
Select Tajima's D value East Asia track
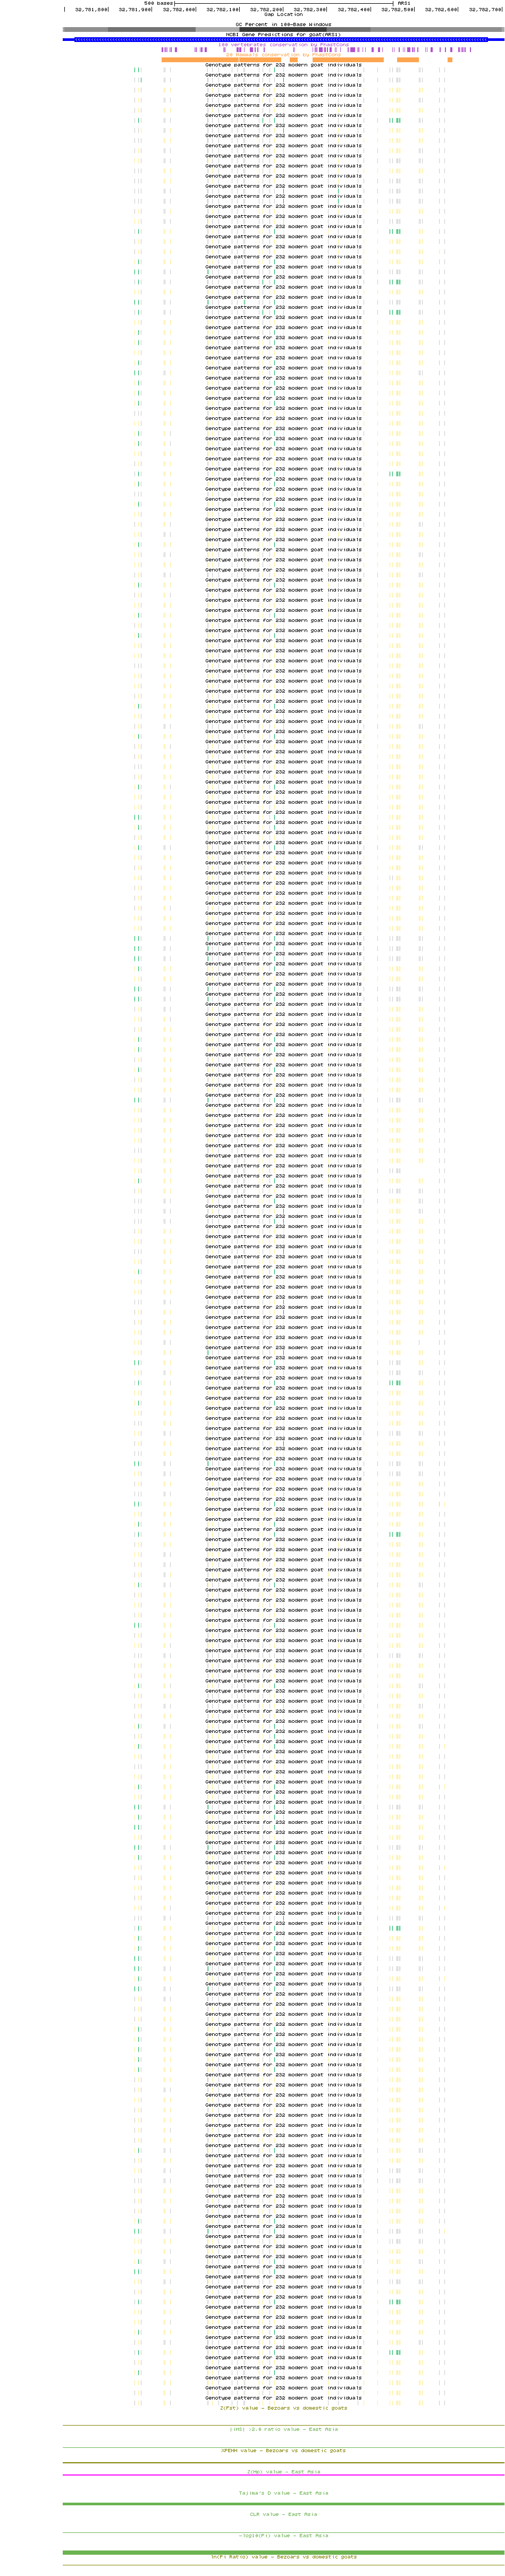[283, 2492]
